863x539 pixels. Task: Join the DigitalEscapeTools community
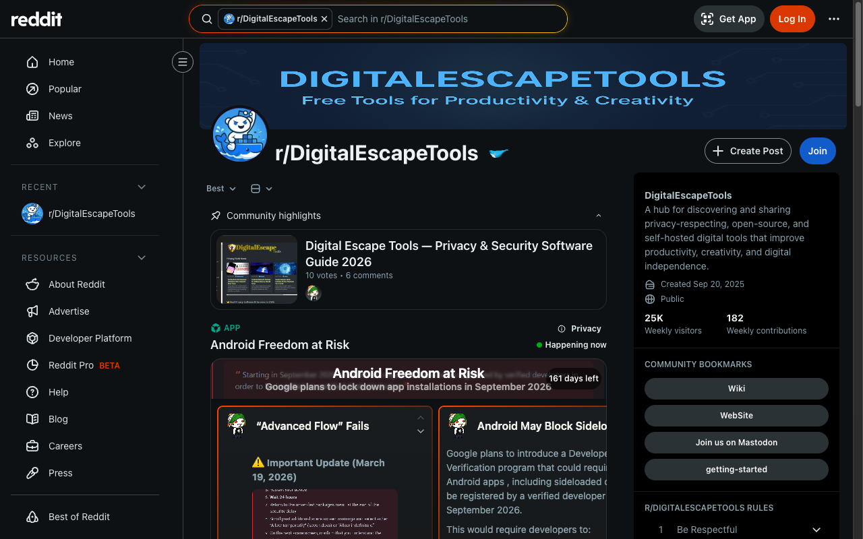pyautogui.click(x=817, y=151)
